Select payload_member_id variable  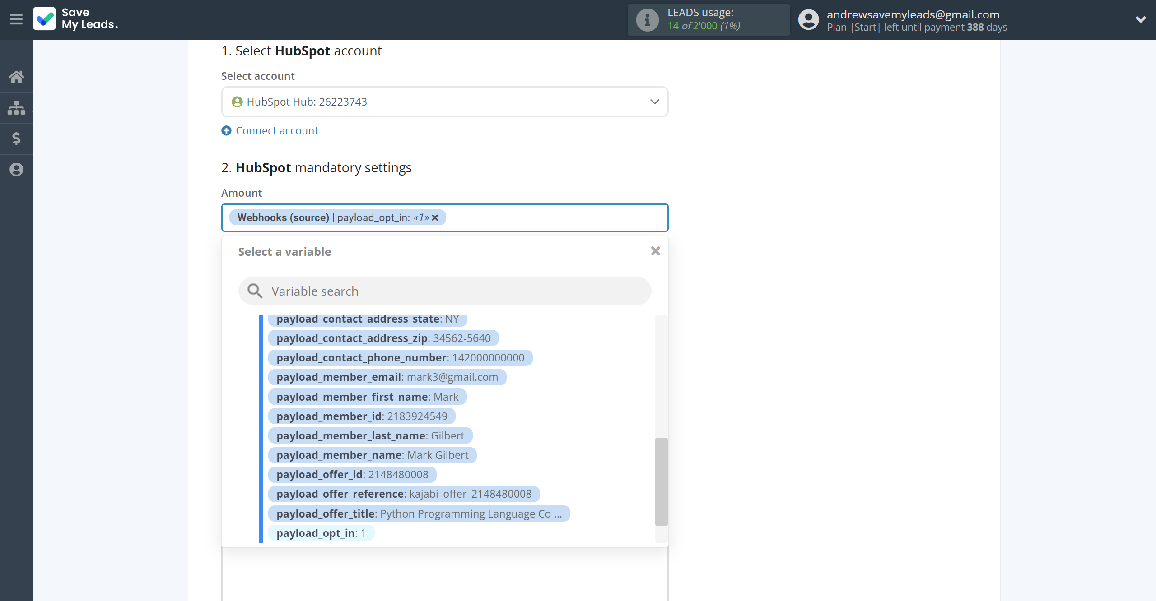point(362,416)
